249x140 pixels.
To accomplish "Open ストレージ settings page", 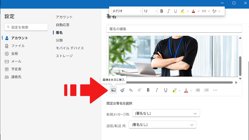I will pyautogui.click(x=64, y=56).
